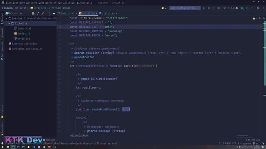Open Visual Studio Code taskbar icon

coord(34,147)
